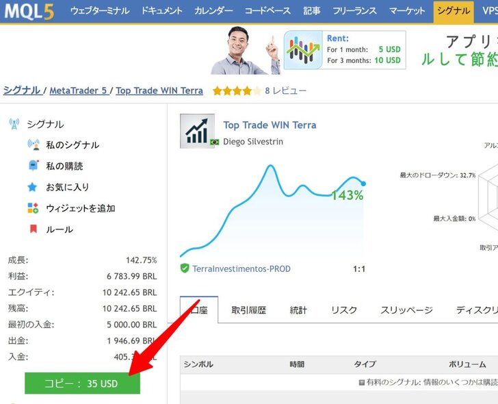Screen dimensions: 498x404
Task: Click the ルール bookmark icon
Action: point(34,229)
